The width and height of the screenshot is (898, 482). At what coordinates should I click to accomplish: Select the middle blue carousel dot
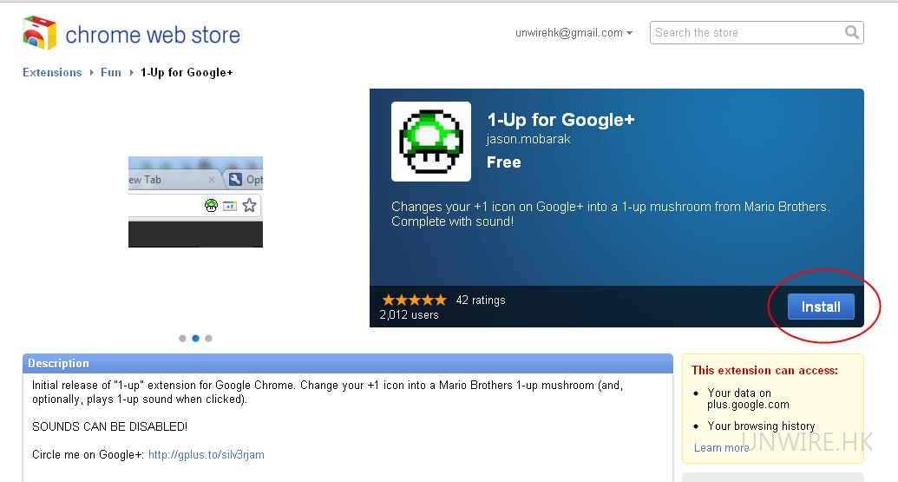click(x=195, y=338)
